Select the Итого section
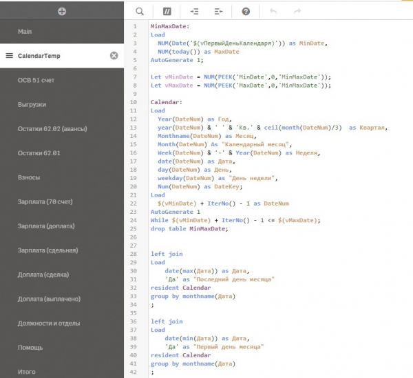 click(27, 371)
